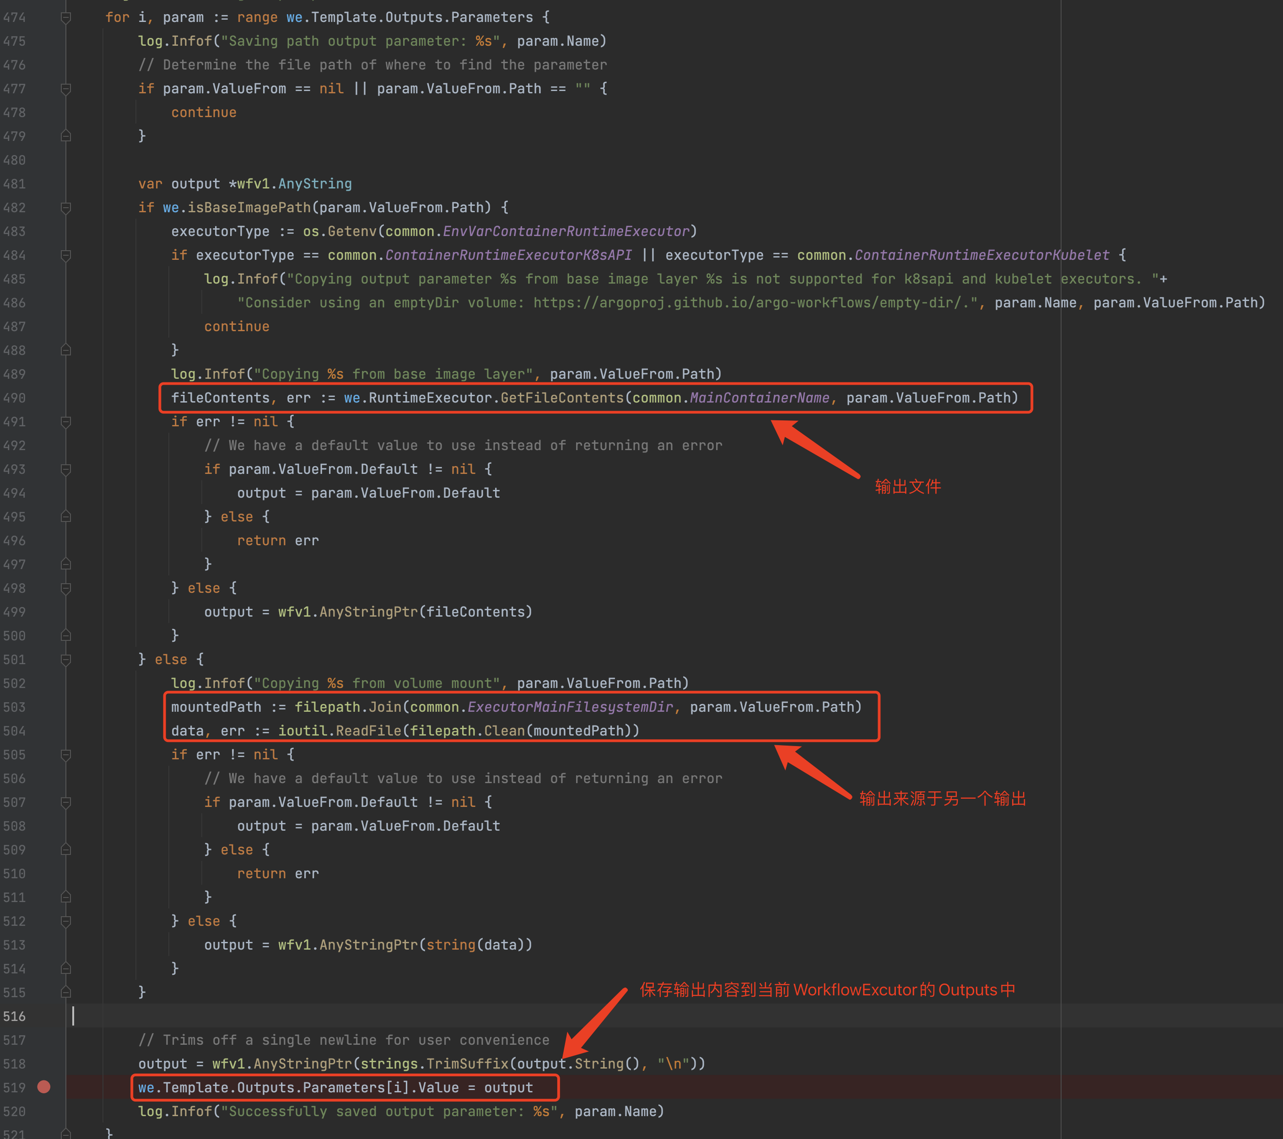Click the ExecutorMainFilesystemDir constant
Image resolution: width=1283 pixels, height=1139 pixels.
570,707
